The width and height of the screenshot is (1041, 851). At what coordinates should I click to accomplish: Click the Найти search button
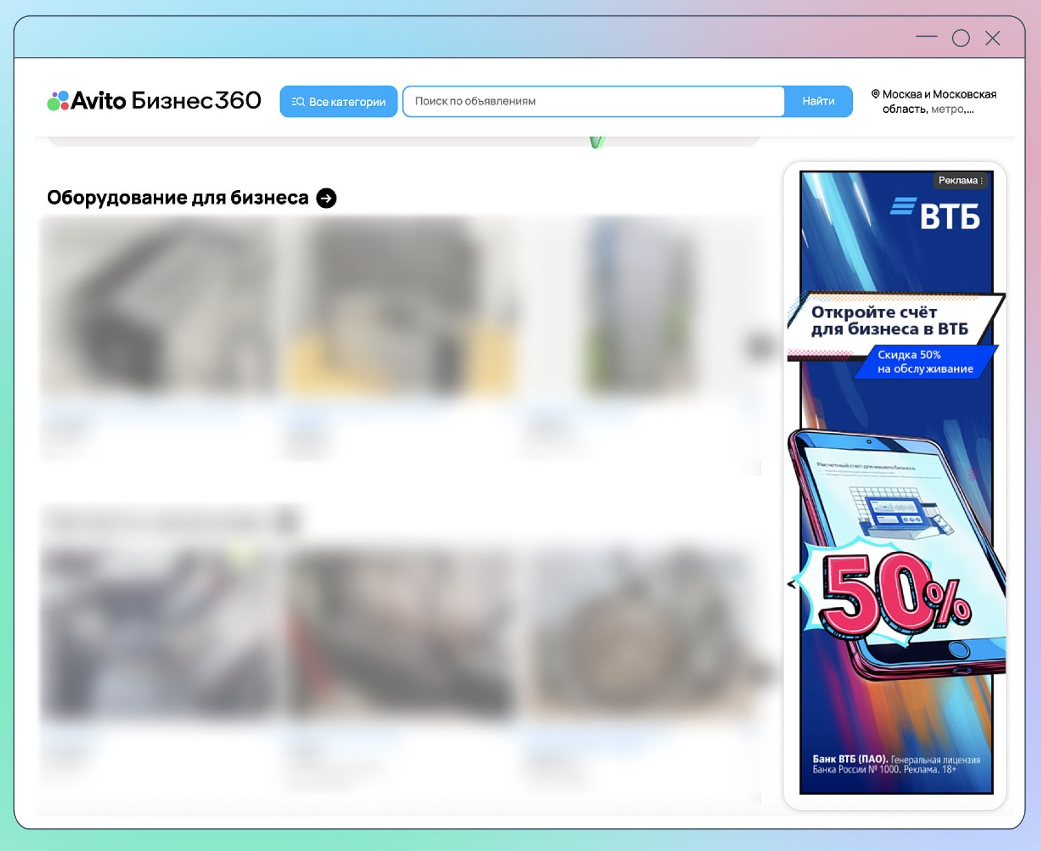[818, 101]
